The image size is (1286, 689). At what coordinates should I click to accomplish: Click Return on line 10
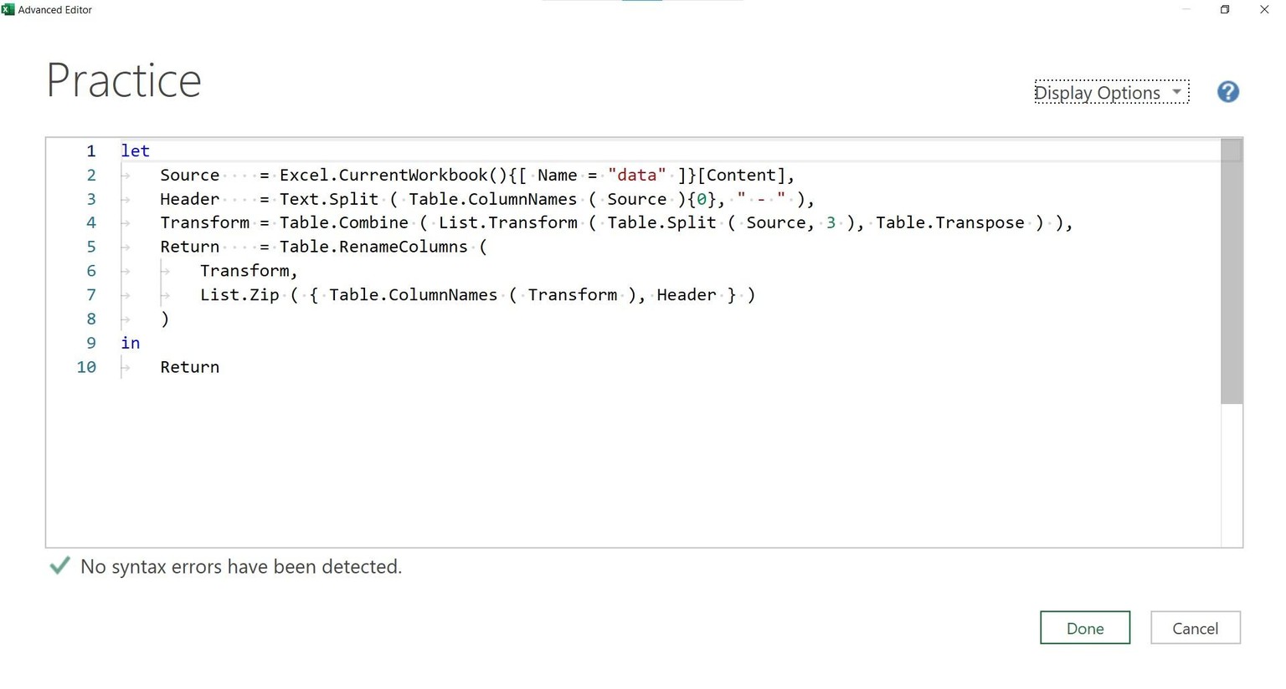(x=190, y=367)
